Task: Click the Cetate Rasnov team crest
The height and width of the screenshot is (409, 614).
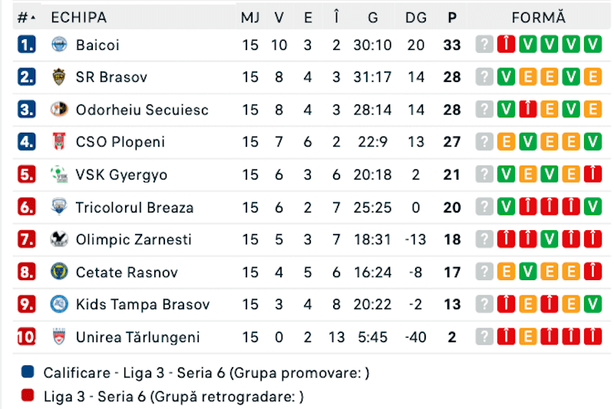Action: tap(59, 272)
